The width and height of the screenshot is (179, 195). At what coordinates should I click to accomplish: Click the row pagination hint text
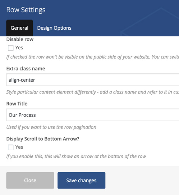(51, 127)
